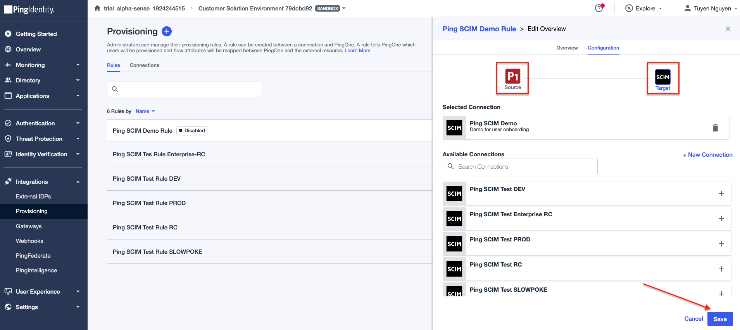Screen dimensions: 740x330
Task: Add Ping SCIM Test RC connection plus
Action: (x=721, y=269)
